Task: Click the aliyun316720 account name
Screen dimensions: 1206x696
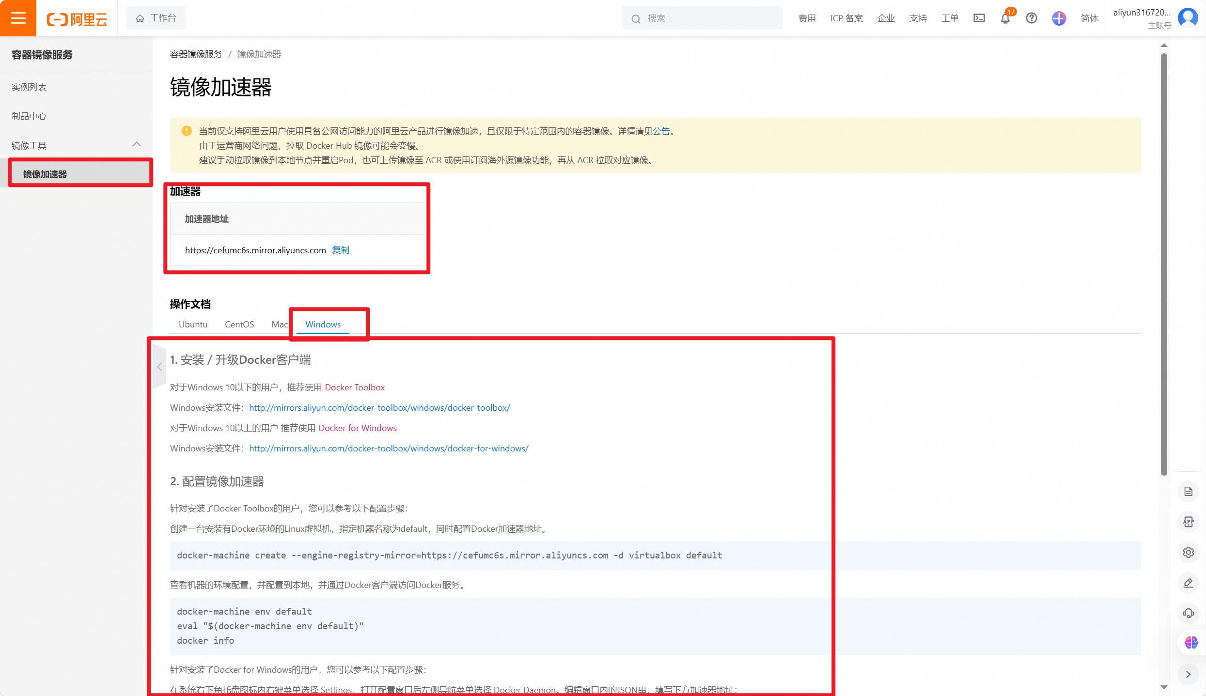Action: point(1142,13)
